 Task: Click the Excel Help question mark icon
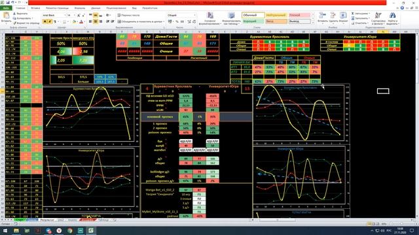click(402, 8)
